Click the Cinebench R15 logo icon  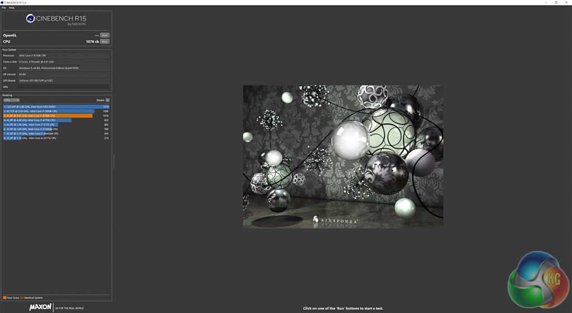pyautogui.click(x=30, y=18)
